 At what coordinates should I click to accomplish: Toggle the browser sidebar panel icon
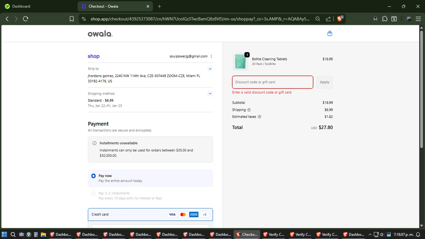click(x=394, y=19)
